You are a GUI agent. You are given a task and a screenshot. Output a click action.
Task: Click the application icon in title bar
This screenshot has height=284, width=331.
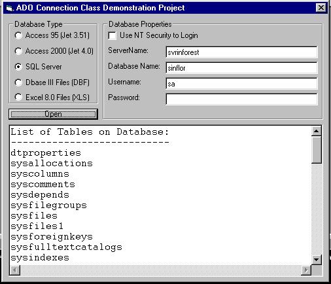click(9, 9)
